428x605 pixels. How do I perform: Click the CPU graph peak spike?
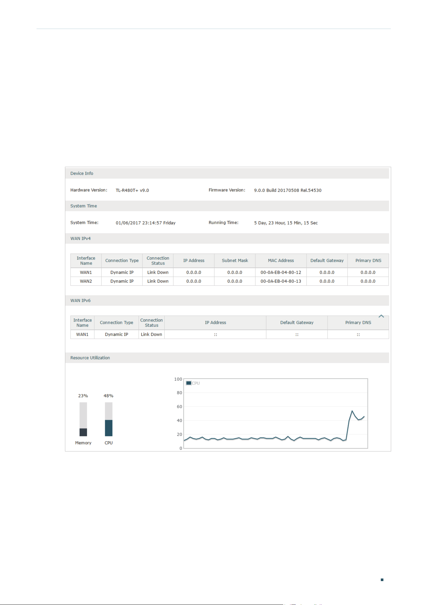pyautogui.click(x=352, y=411)
